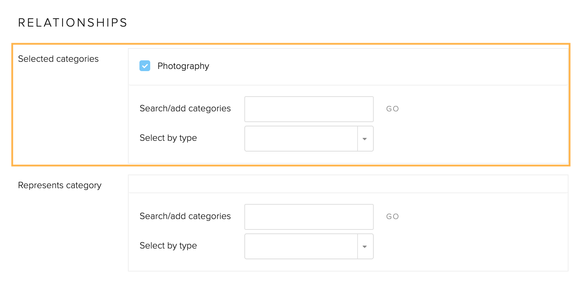Image resolution: width=580 pixels, height=288 pixels.
Task: Open Select by type combo box in Represents category
Action: tap(309, 246)
